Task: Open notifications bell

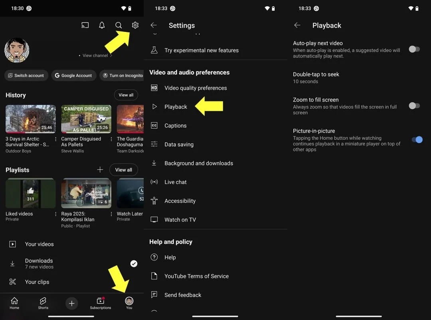Action: coord(102,25)
